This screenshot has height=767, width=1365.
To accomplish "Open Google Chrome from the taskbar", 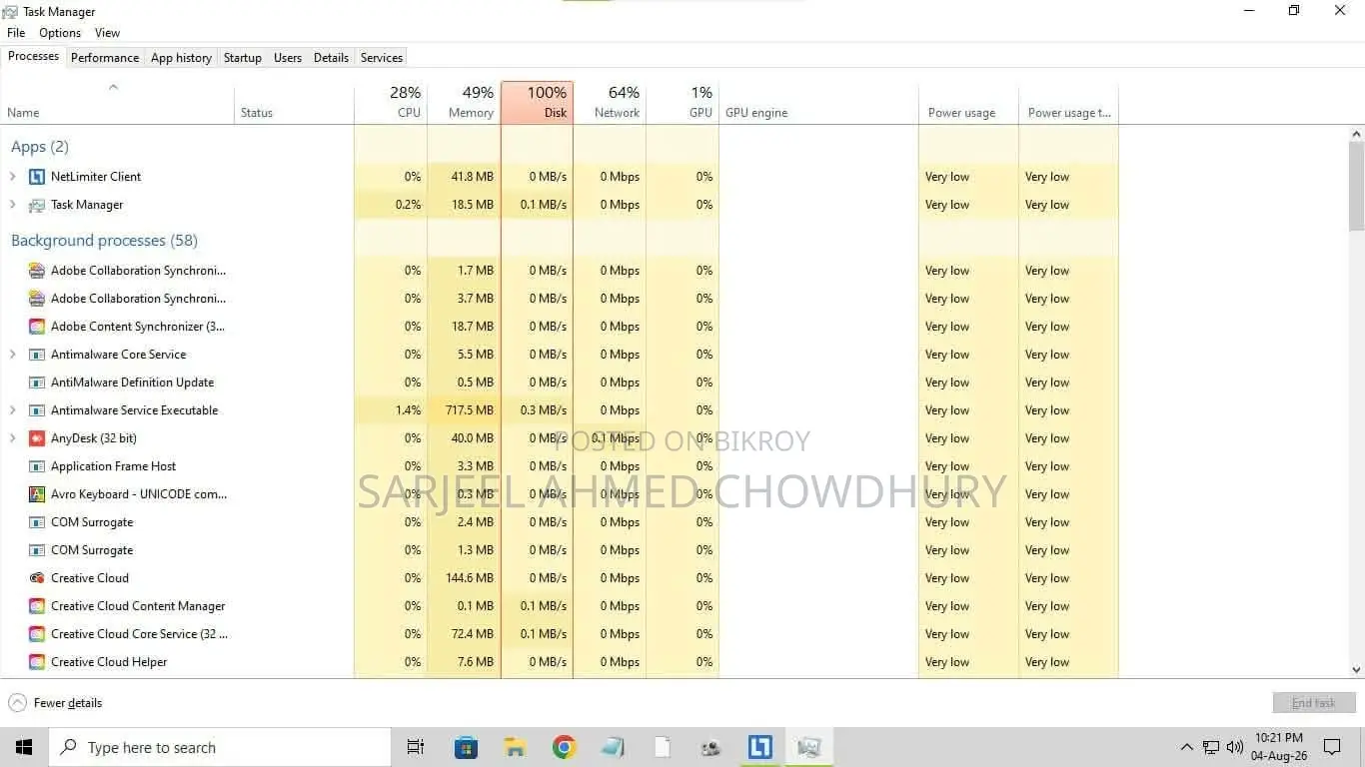I will tap(565, 747).
